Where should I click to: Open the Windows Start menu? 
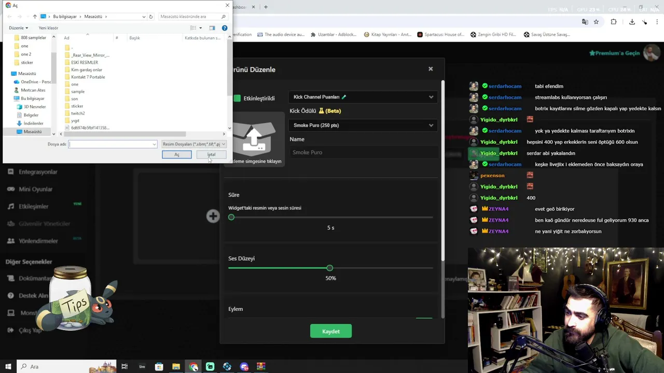pyautogui.click(x=8, y=367)
